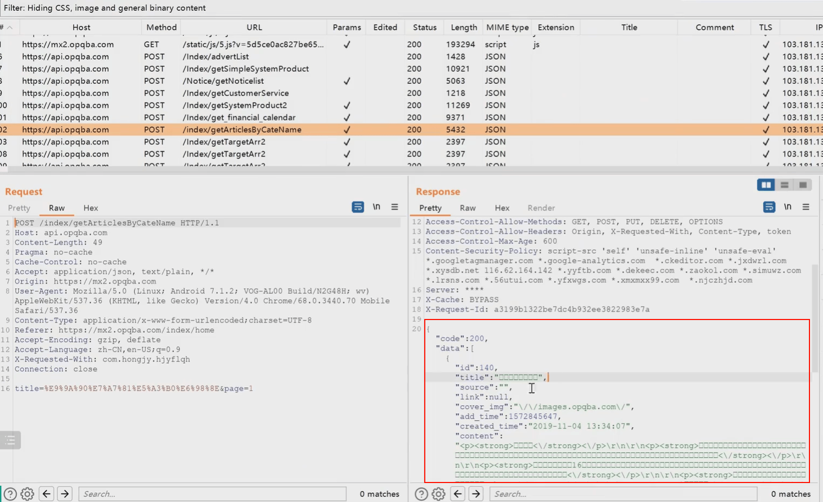Go to next match in Response search
The width and height of the screenshot is (823, 502).
[x=476, y=494]
